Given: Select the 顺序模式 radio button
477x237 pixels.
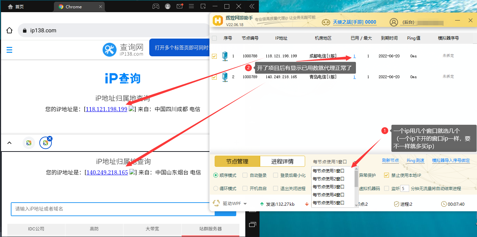Looking at the screenshot, I should pos(215,175).
